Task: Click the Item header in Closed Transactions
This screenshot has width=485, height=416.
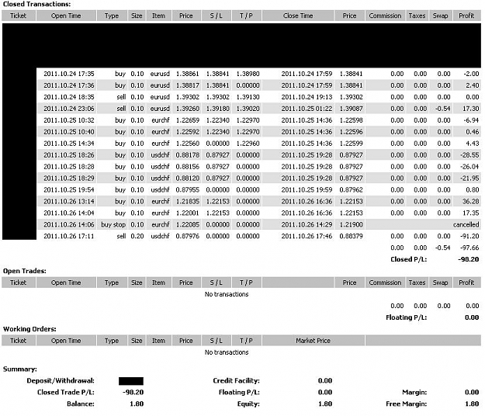Action: 158,16
